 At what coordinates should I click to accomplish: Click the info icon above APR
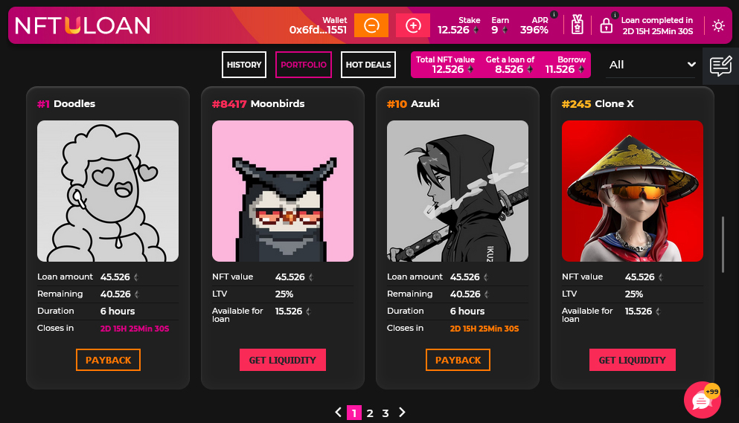pos(554,15)
